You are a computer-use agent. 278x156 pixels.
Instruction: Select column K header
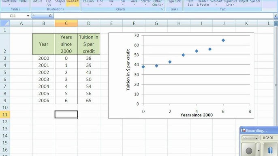[x=246, y=23]
